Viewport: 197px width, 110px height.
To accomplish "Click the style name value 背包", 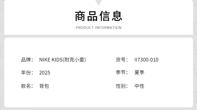I will coord(44,86).
